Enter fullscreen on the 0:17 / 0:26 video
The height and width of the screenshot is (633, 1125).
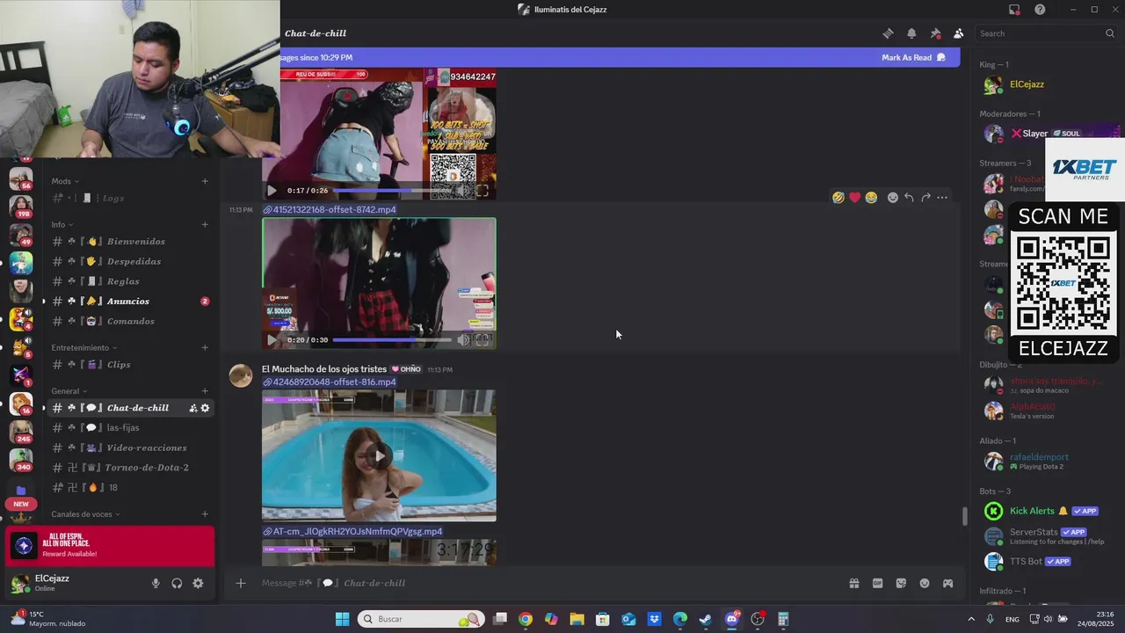482,190
